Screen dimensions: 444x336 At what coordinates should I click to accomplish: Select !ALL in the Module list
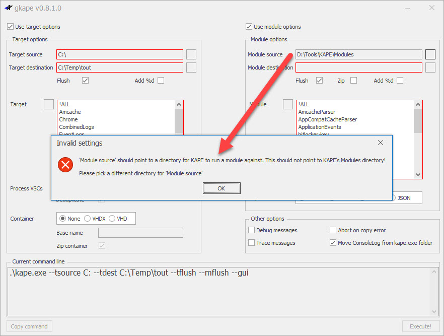click(355, 104)
